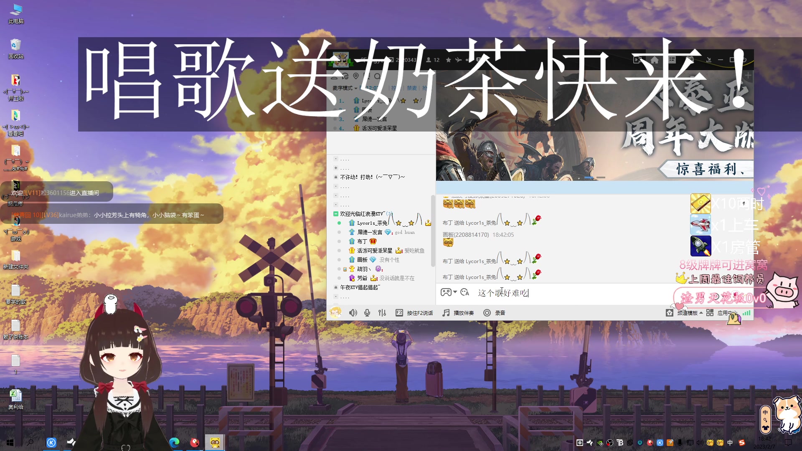Open the applications grid icon
The height and width of the screenshot is (451, 802).
pos(710,313)
